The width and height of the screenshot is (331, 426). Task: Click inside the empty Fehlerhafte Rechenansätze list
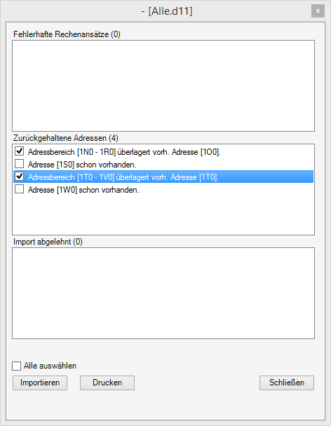click(163, 86)
